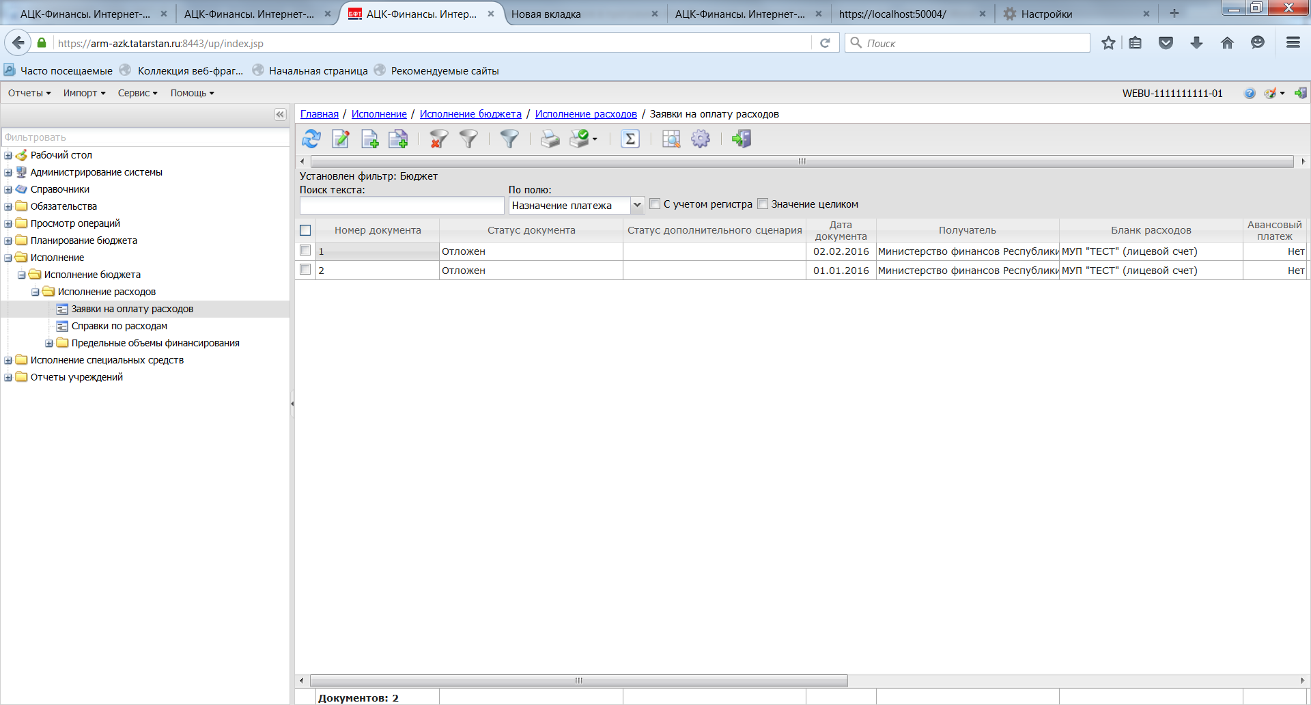Open 'Справки по расходам' in the tree
1311x705 pixels.
coord(119,326)
